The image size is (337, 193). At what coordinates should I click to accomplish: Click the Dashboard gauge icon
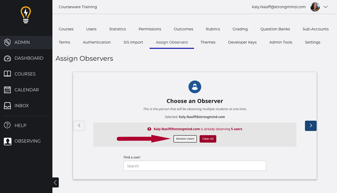coord(7,58)
